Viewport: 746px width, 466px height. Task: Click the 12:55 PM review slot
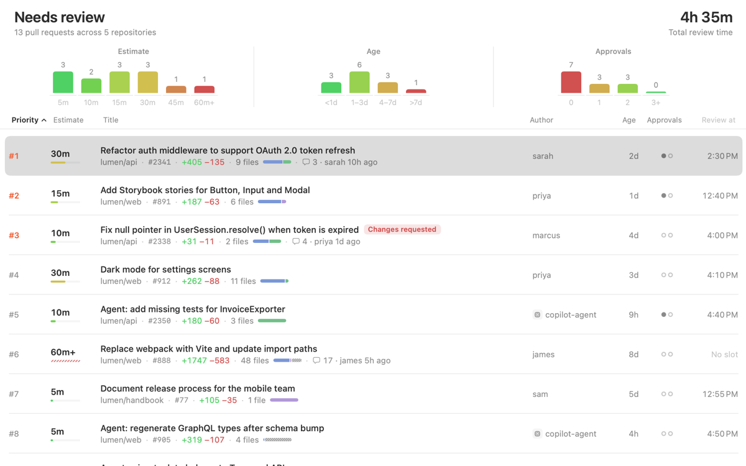point(720,395)
